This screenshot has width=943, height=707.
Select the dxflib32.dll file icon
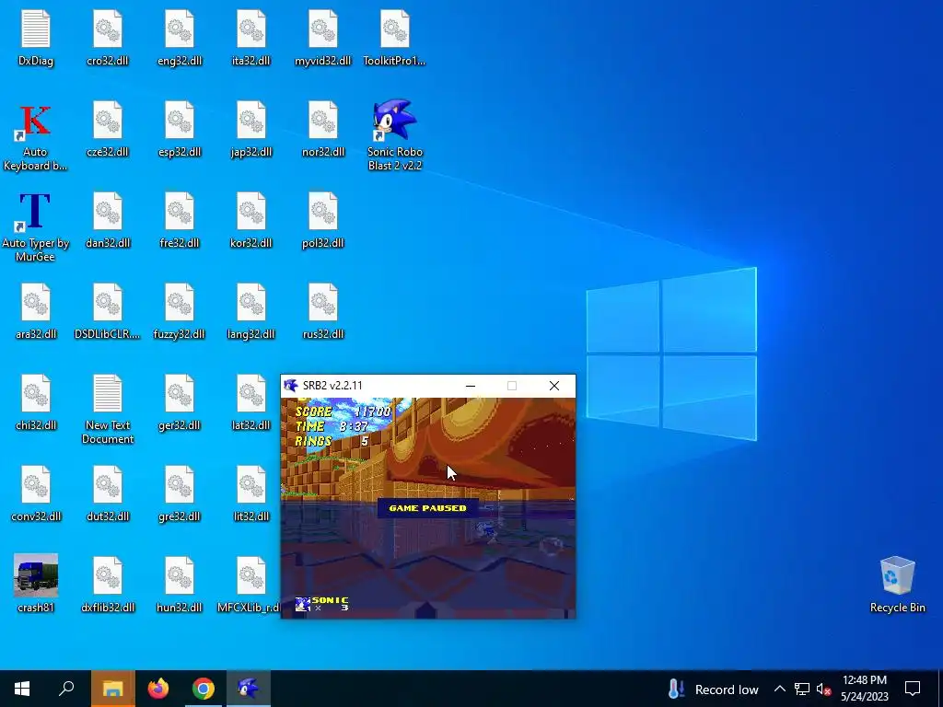(108, 575)
